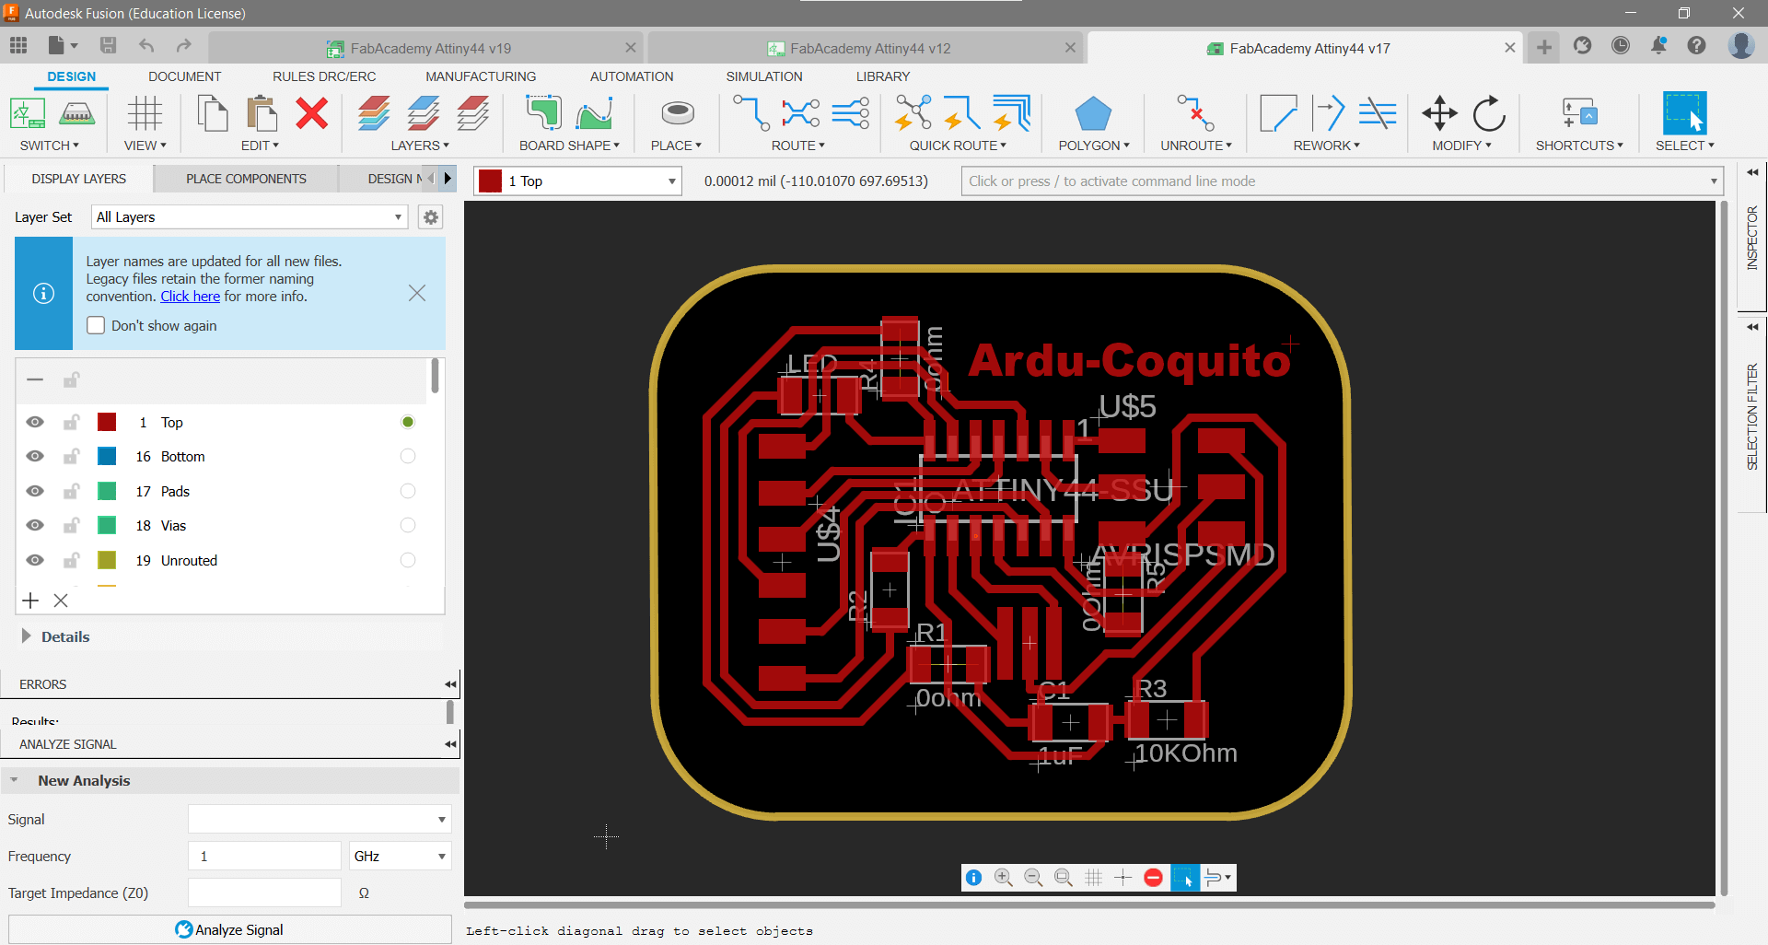Click the Unrouted layer olive swatch
This screenshot has width=1768, height=945.
tap(107, 560)
